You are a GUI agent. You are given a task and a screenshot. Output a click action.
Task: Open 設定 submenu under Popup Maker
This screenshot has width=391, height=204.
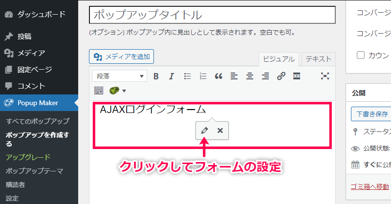pyautogui.click(x=12, y=198)
